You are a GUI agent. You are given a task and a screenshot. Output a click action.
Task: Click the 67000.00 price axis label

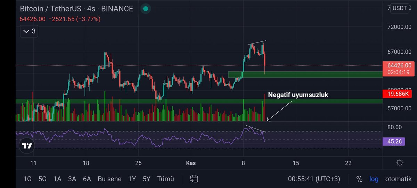399,52
